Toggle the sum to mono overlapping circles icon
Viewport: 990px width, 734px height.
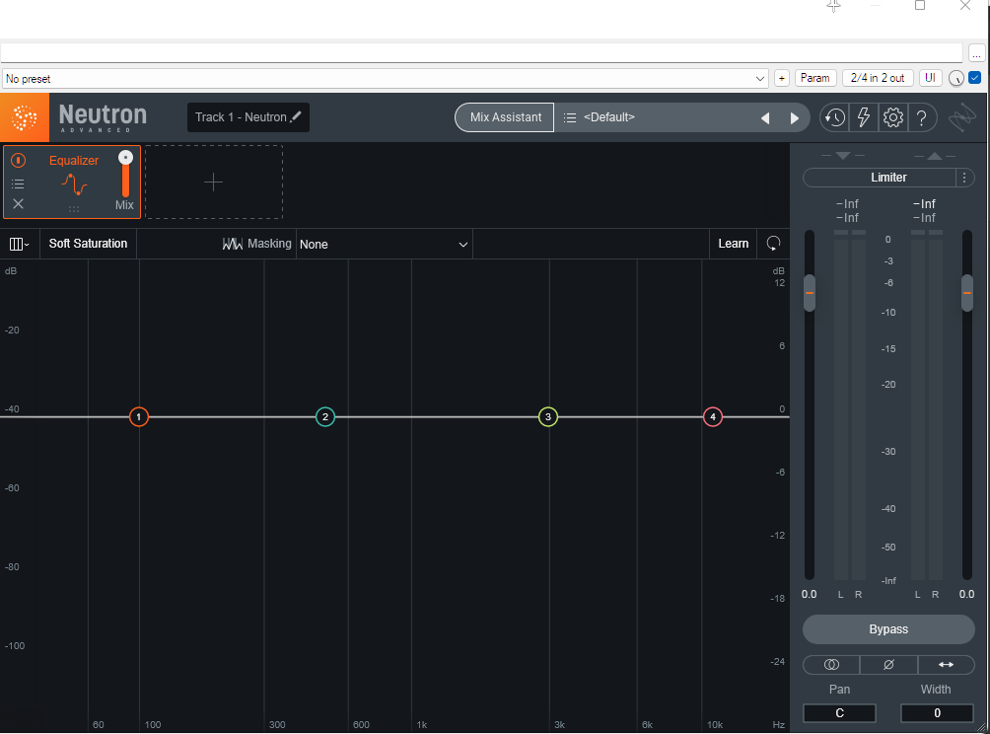[831, 665]
